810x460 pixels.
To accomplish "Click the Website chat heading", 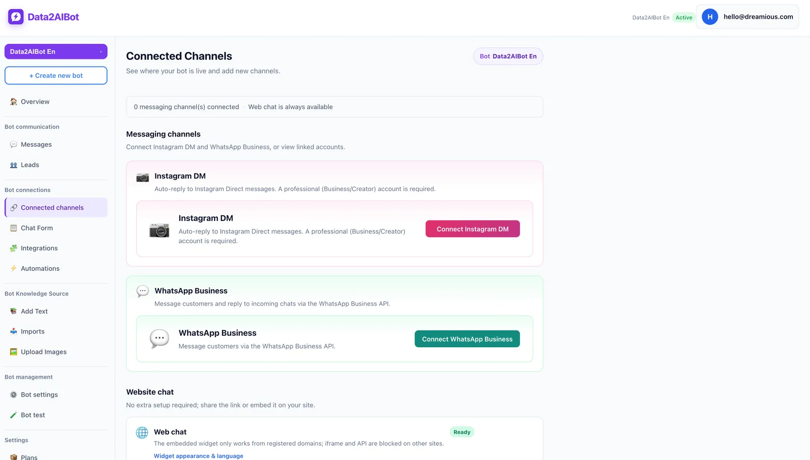I will tap(150, 392).
